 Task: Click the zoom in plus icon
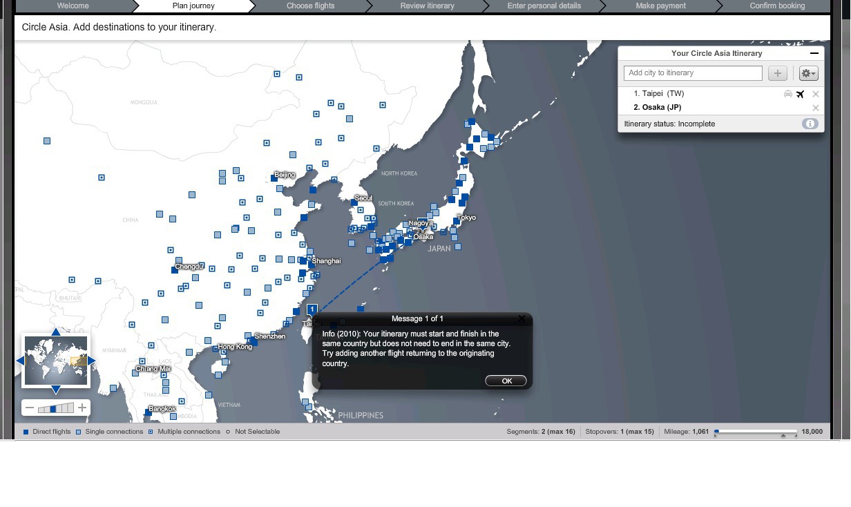[82, 408]
